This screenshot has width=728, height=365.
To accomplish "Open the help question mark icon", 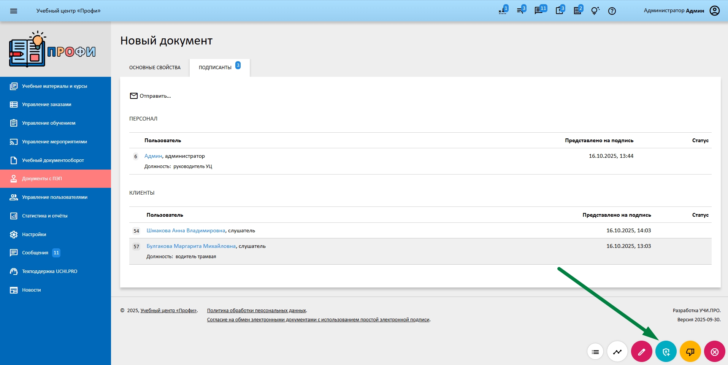I will tap(612, 11).
